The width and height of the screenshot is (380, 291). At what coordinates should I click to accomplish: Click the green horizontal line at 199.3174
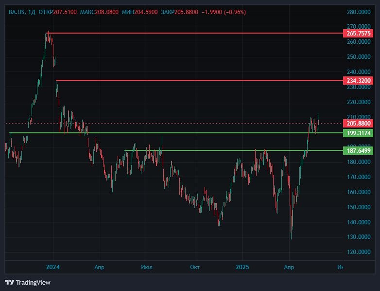pos(176,133)
